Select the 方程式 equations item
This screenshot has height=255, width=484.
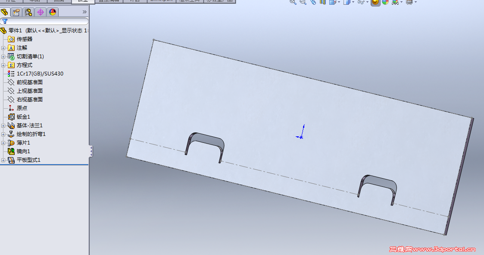pos(20,65)
